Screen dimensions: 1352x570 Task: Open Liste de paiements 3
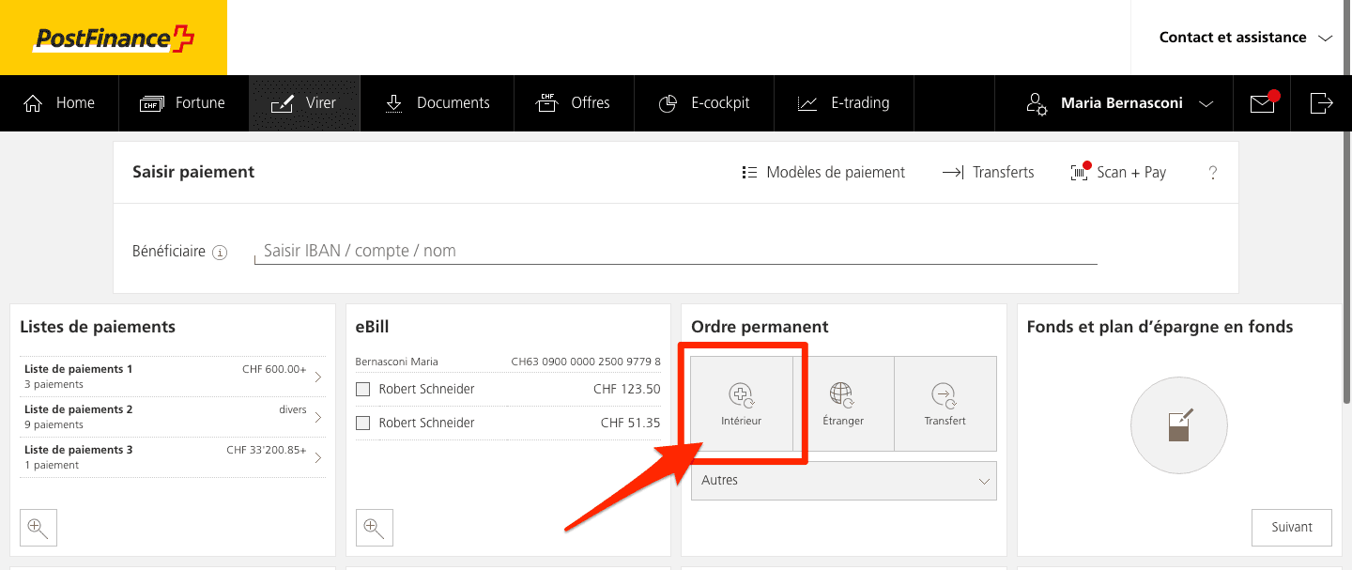[173, 457]
